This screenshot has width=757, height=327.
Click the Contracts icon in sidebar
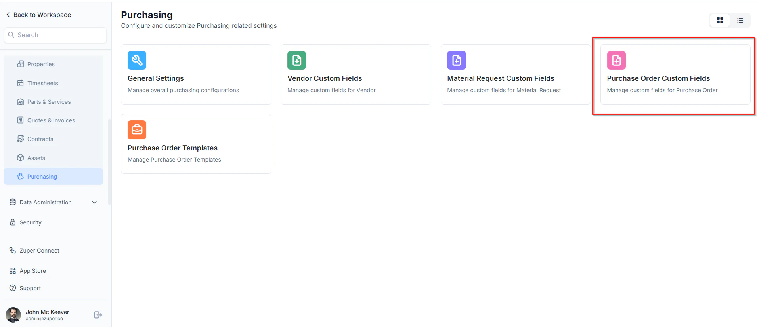coord(20,139)
